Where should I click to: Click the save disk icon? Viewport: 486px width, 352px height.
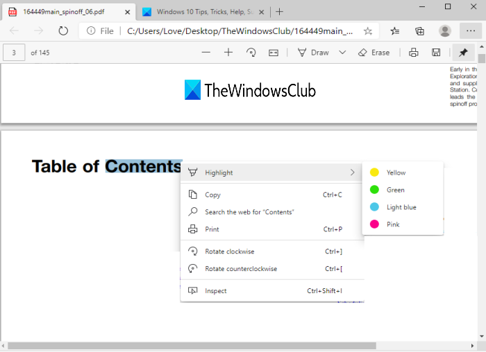pyautogui.click(x=436, y=53)
